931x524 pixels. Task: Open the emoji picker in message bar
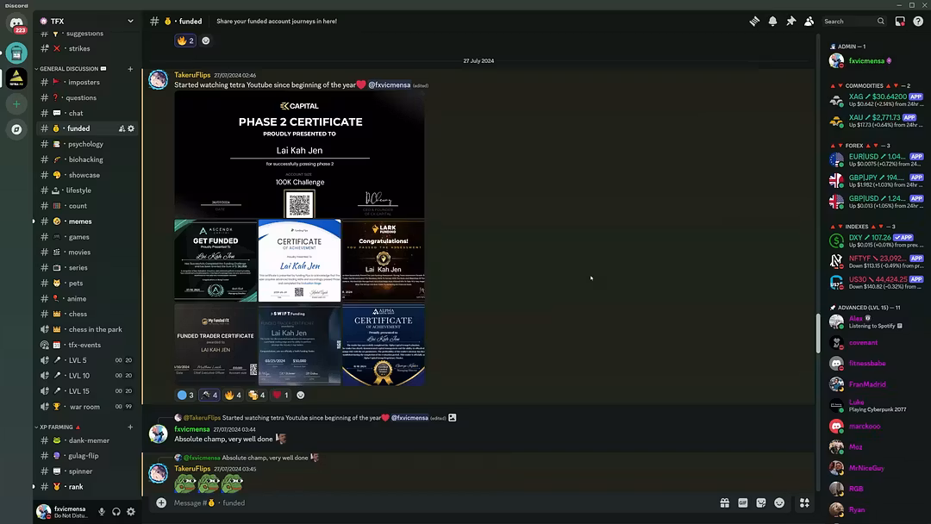pos(779,502)
